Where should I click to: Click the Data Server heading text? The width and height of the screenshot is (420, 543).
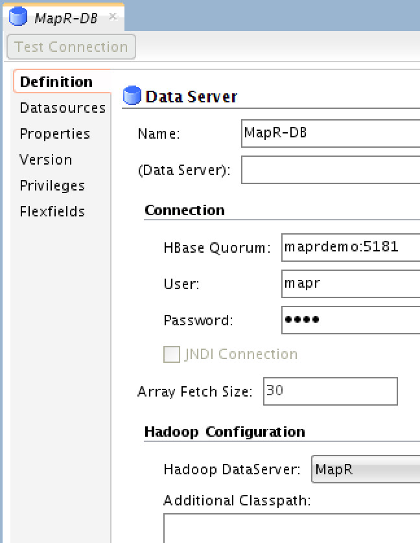click(191, 97)
